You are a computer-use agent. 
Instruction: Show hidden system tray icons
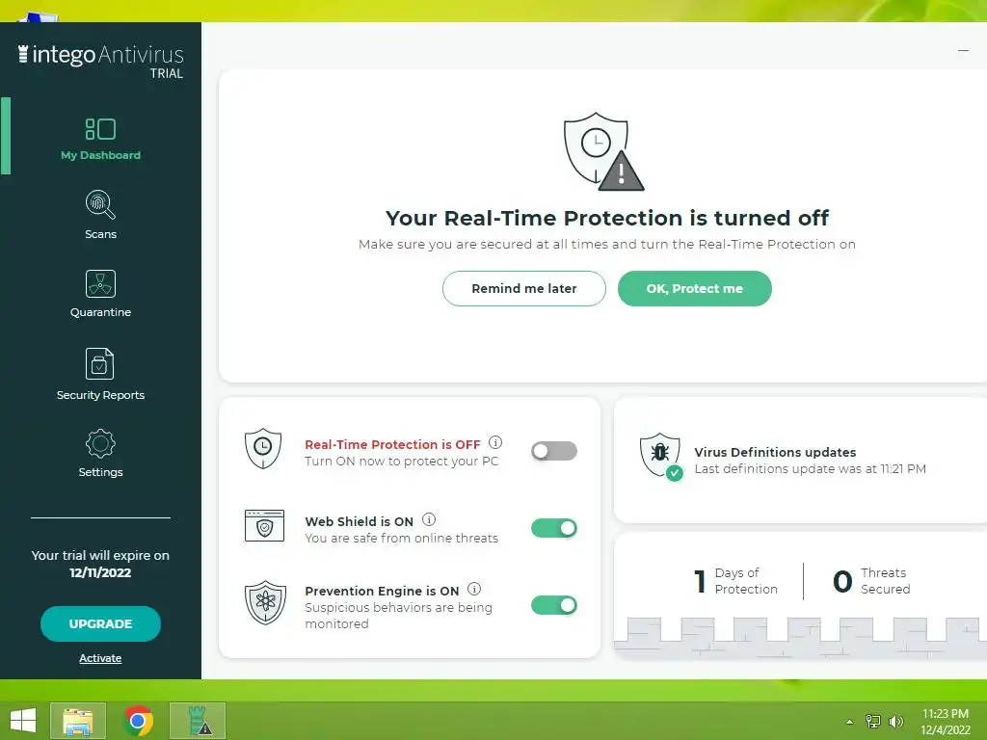tap(850, 722)
